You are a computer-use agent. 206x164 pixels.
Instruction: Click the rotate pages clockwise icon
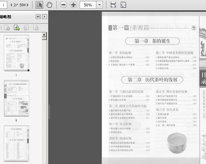(x=35, y=28)
